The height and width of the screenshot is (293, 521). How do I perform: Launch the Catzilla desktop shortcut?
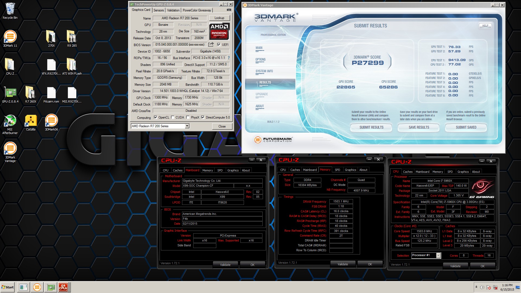(x=31, y=123)
